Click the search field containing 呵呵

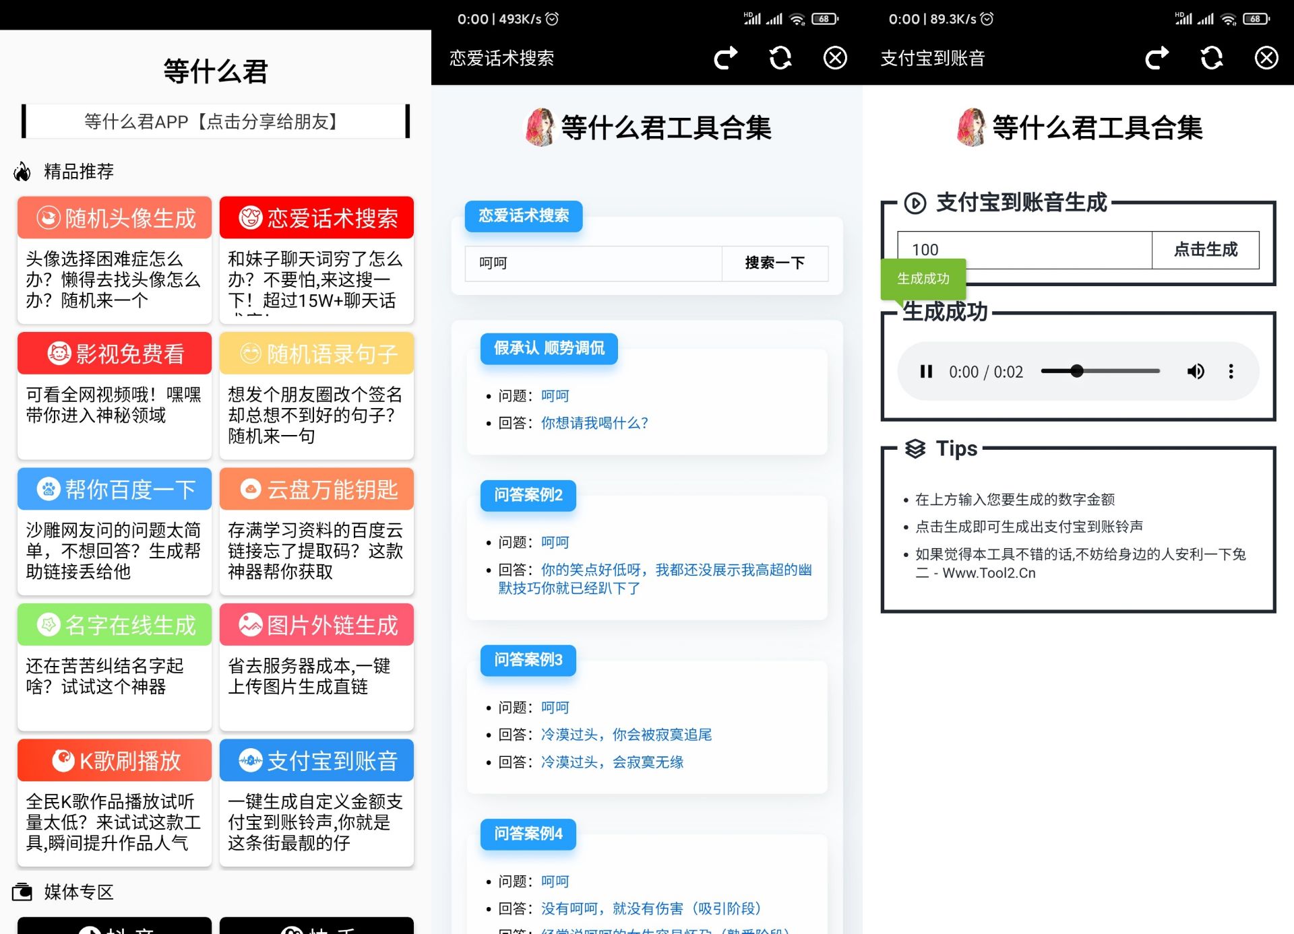[x=593, y=263]
